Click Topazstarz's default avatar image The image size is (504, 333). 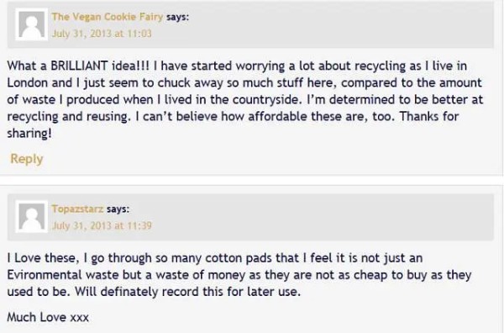[x=32, y=216]
